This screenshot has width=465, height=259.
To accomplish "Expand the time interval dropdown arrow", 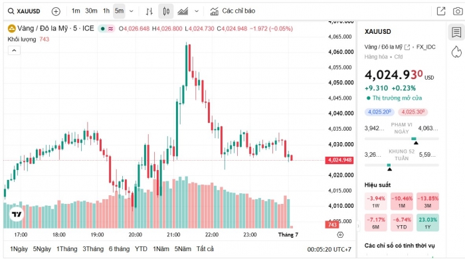I will [132, 11].
